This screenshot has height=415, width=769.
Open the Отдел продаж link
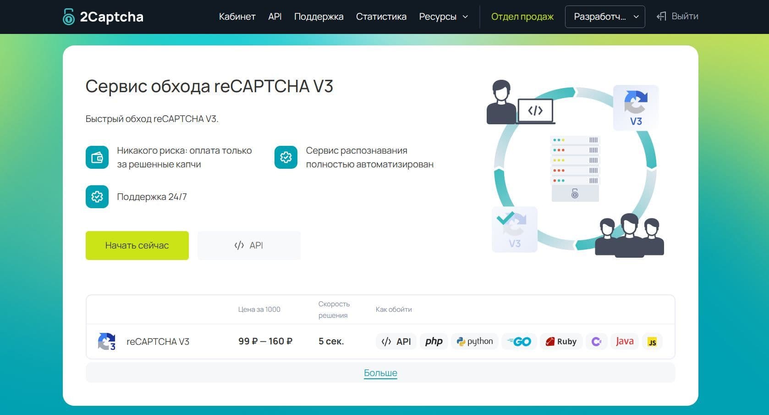coord(522,17)
